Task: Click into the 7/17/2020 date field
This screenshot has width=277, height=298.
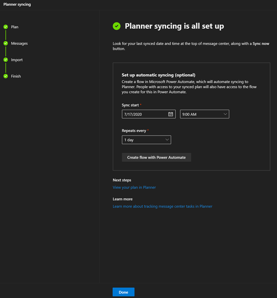Action: (143, 114)
